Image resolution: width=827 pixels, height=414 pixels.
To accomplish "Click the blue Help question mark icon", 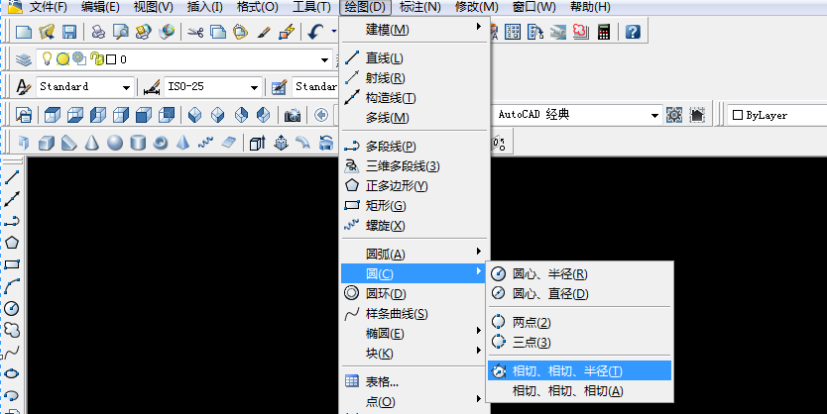I will [633, 32].
